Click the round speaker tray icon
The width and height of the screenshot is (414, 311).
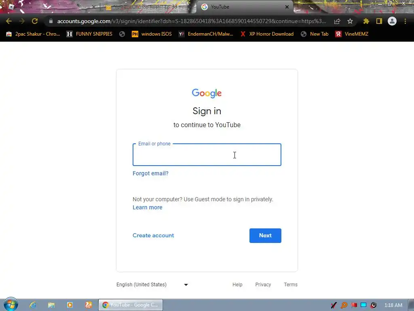coord(373,305)
